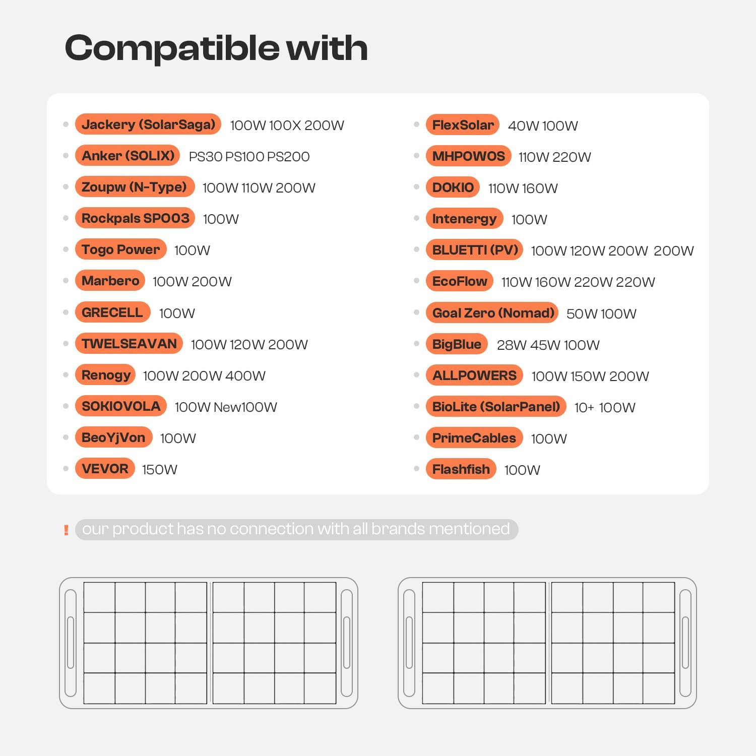The width and height of the screenshot is (756, 756).
Task: Click the ALLPOWERS orange label
Action: [474, 375]
